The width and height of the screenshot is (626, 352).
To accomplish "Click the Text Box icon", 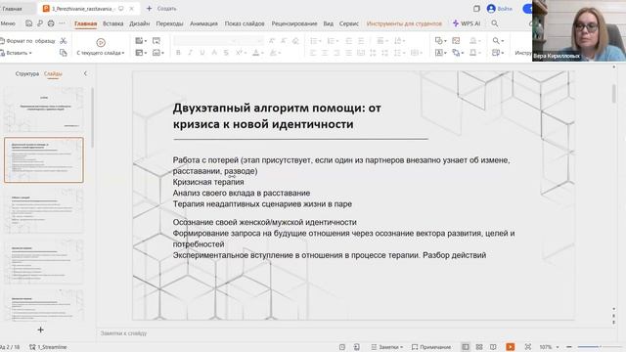I will point(439,53).
